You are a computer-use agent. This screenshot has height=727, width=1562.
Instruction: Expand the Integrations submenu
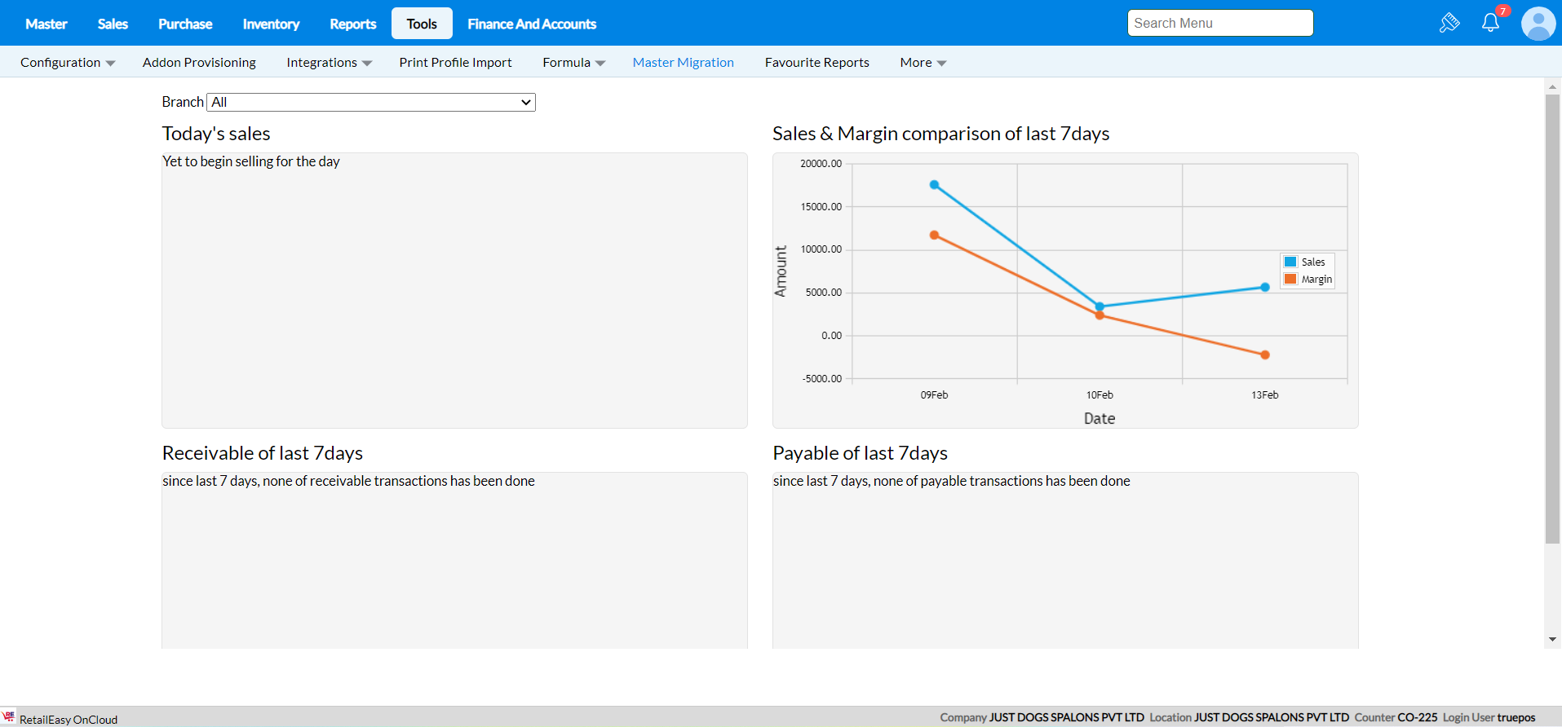[x=329, y=63]
